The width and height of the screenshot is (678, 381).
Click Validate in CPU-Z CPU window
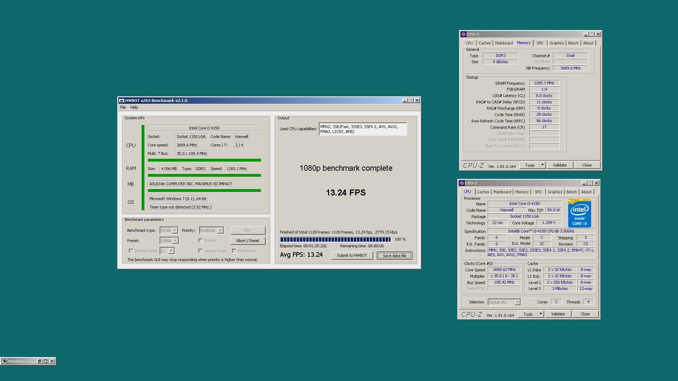point(558,314)
